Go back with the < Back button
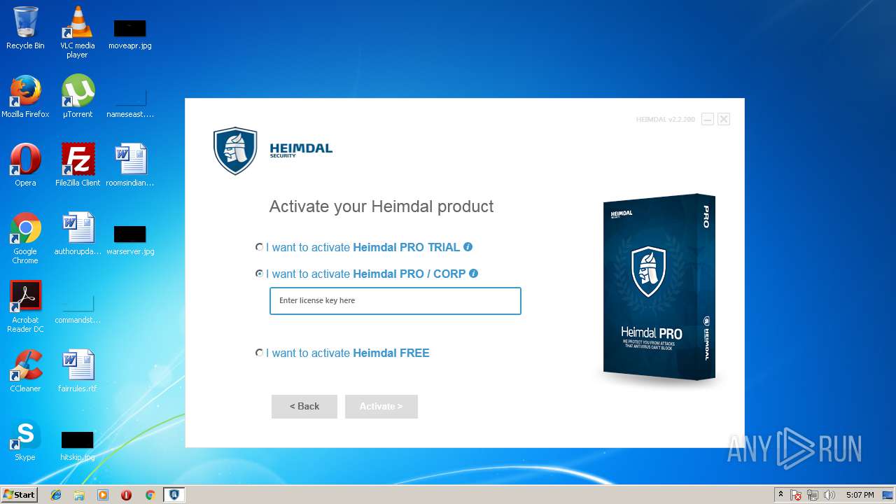The image size is (896, 504). pyautogui.click(x=304, y=406)
